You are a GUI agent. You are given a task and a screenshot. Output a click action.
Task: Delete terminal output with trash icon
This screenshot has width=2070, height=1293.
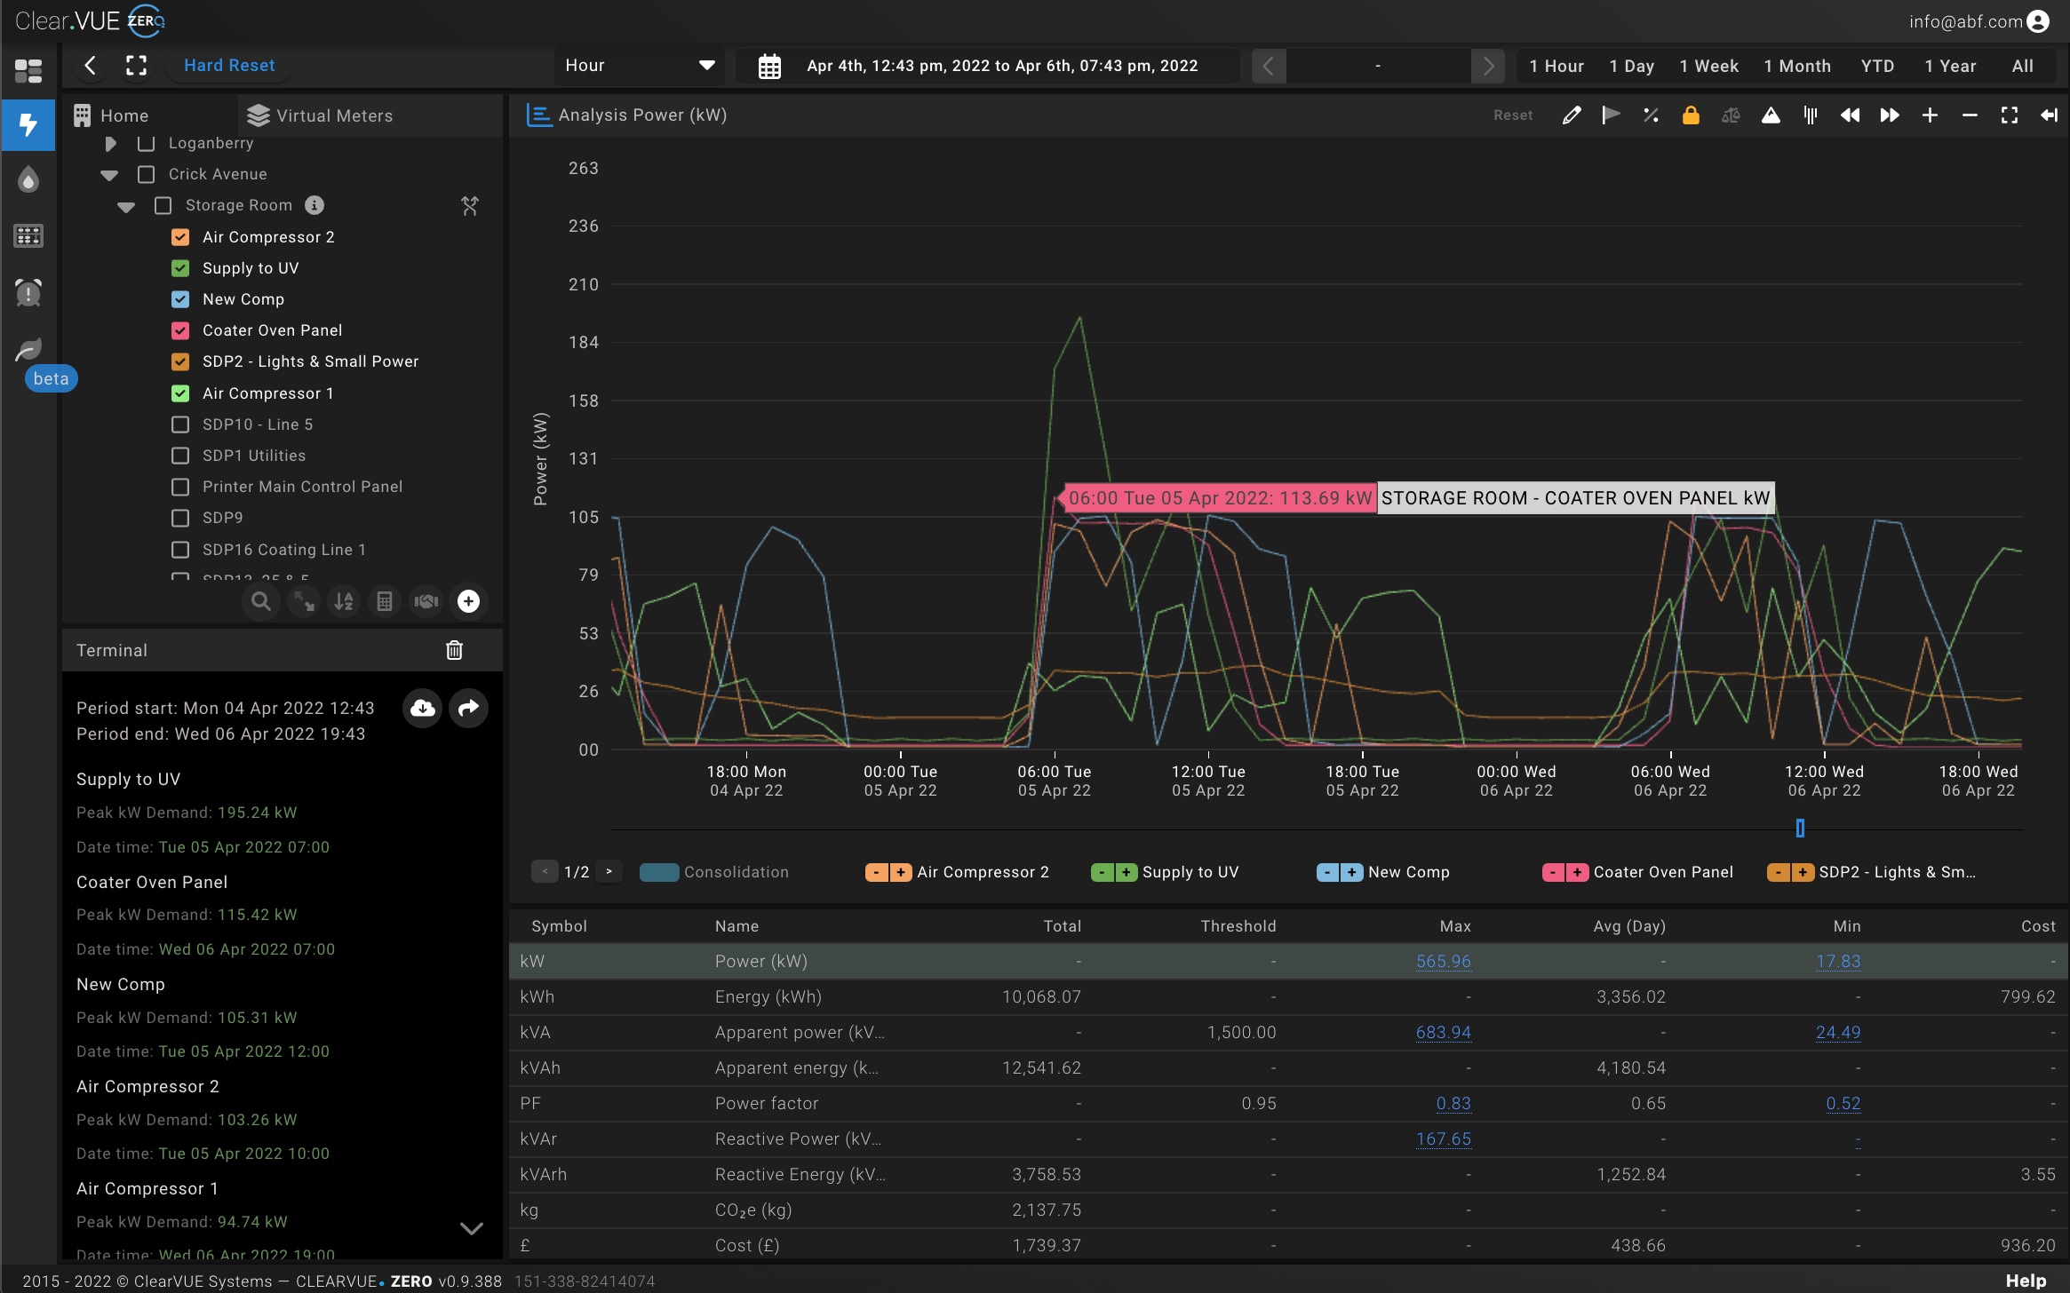tap(454, 650)
